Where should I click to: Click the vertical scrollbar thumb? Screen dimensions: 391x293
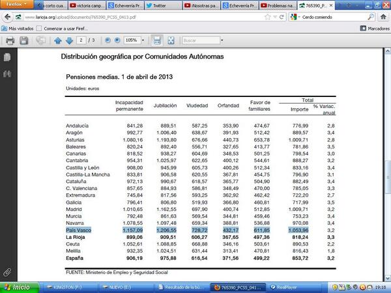pyautogui.click(x=388, y=177)
